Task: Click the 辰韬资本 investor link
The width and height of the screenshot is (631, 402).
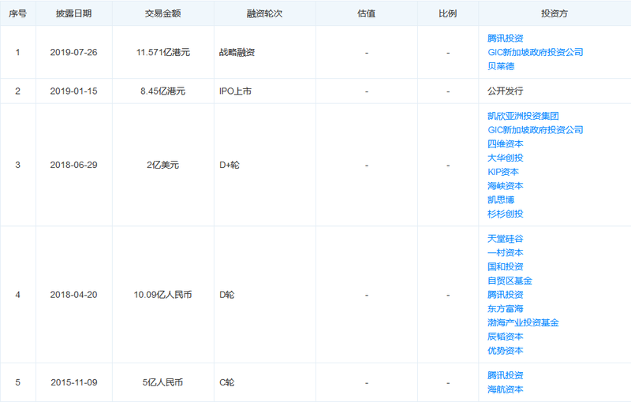Action: coord(505,337)
